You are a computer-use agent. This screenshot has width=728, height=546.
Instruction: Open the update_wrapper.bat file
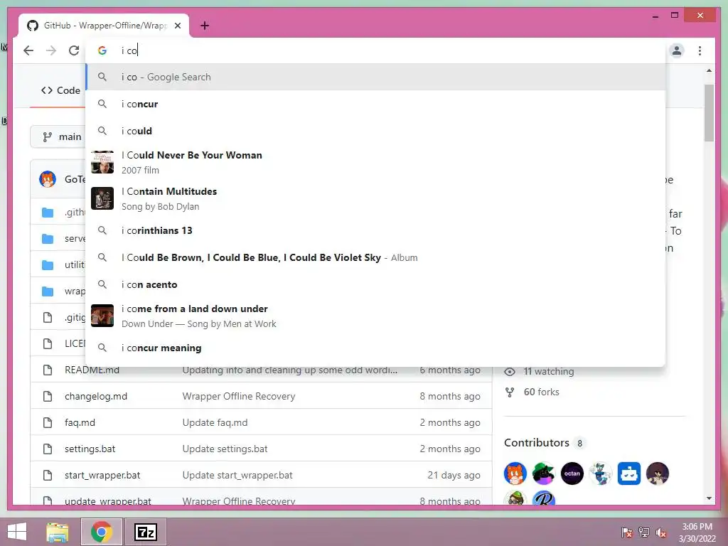(108, 501)
